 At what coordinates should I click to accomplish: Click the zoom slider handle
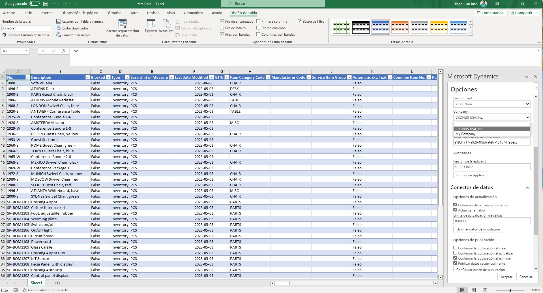510,290
